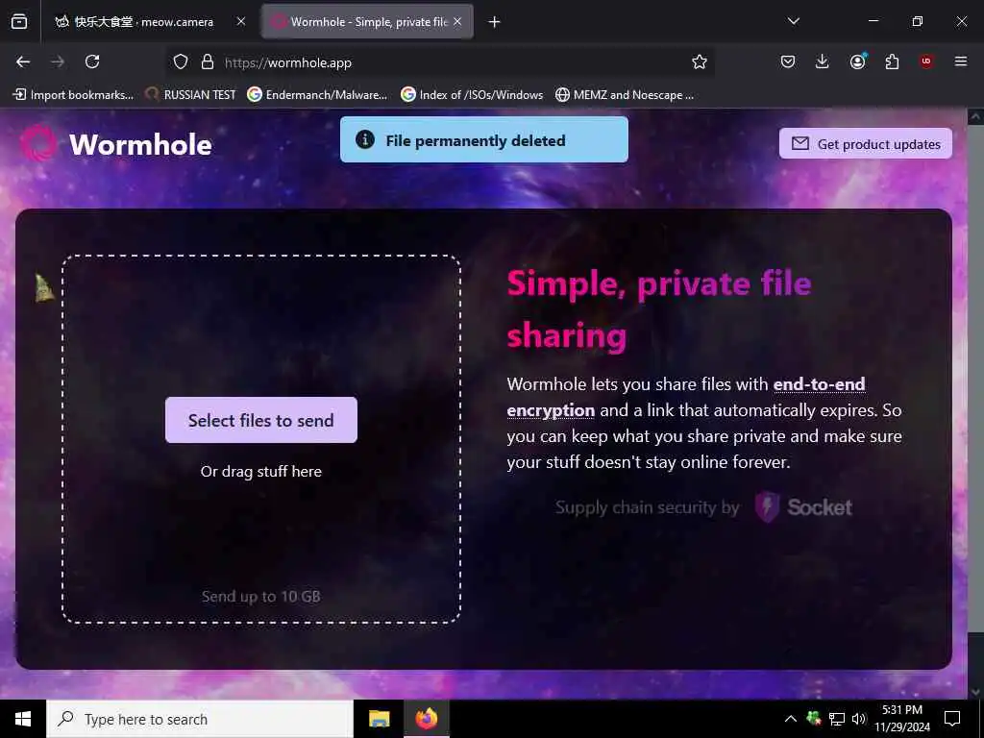Image resolution: width=984 pixels, height=738 pixels.
Task: Focus the wormhole.app address bar
Action: (x=439, y=62)
